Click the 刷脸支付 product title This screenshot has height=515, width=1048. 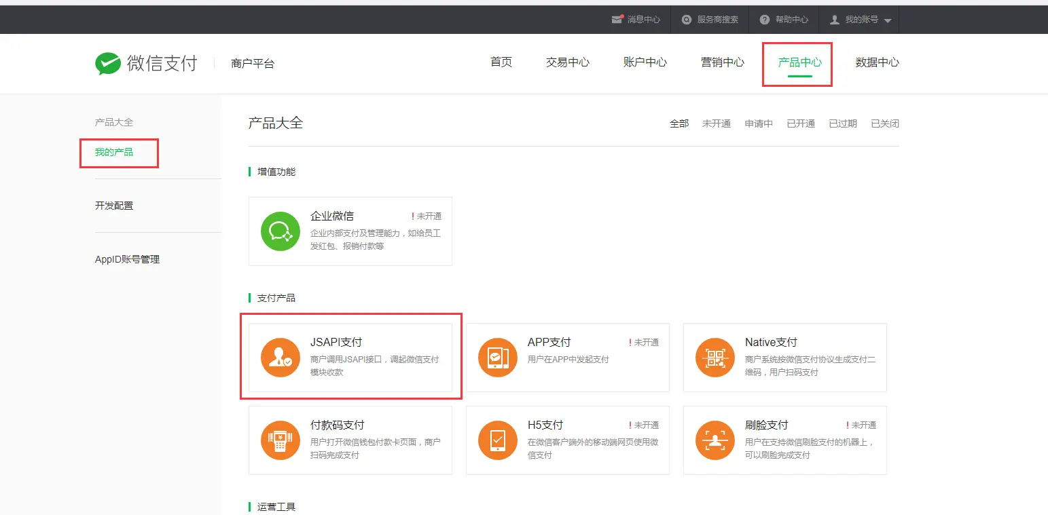pyautogui.click(x=767, y=425)
